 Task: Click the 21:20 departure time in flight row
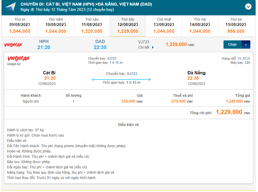[44, 47]
